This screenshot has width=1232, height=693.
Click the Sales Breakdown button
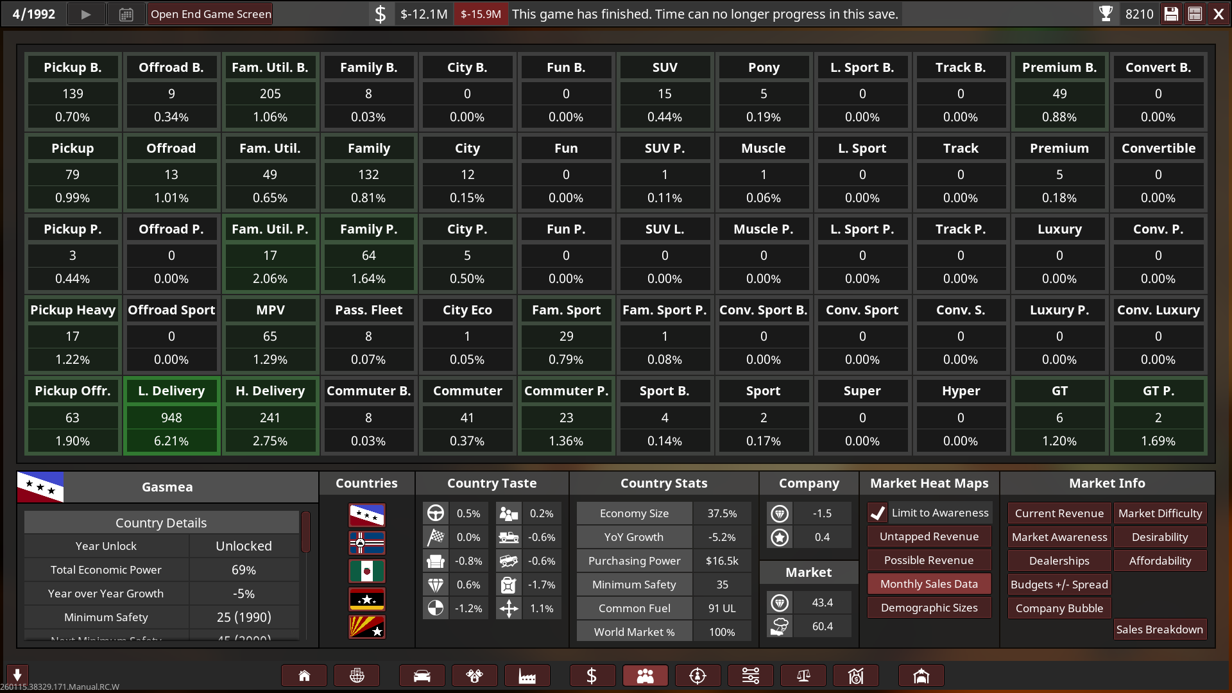coord(1159,629)
